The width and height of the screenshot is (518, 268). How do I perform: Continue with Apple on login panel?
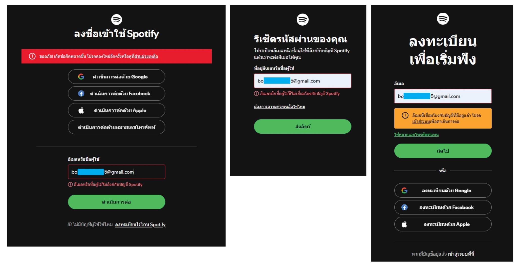(x=117, y=110)
